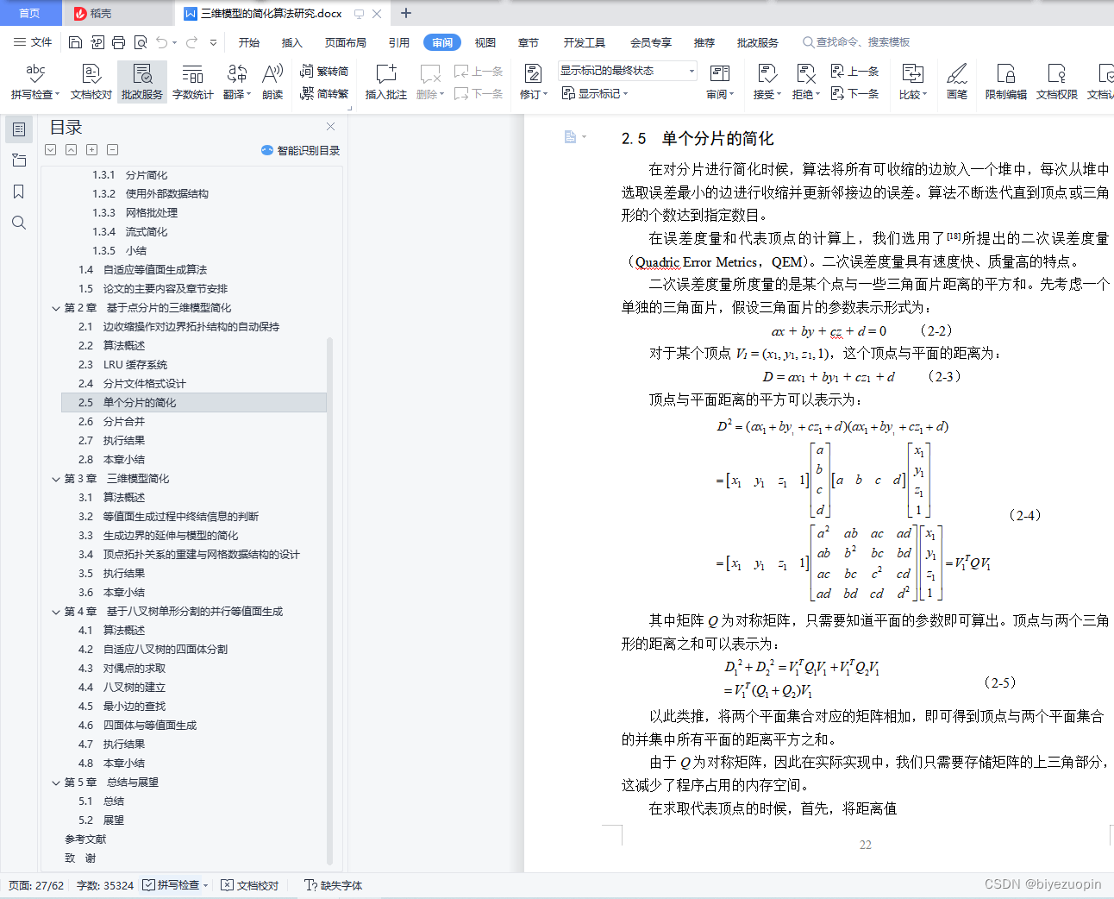This screenshot has width=1114, height=899.
Task: Insert a comment (插入批注)
Action: click(x=385, y=82)
